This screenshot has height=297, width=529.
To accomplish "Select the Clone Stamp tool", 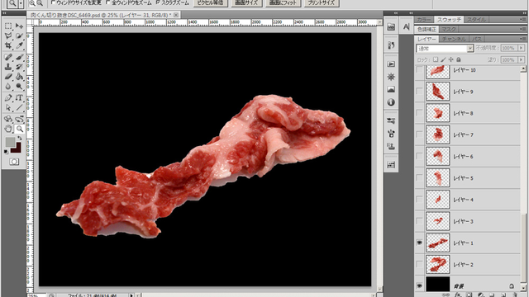I will click(8, 67).
